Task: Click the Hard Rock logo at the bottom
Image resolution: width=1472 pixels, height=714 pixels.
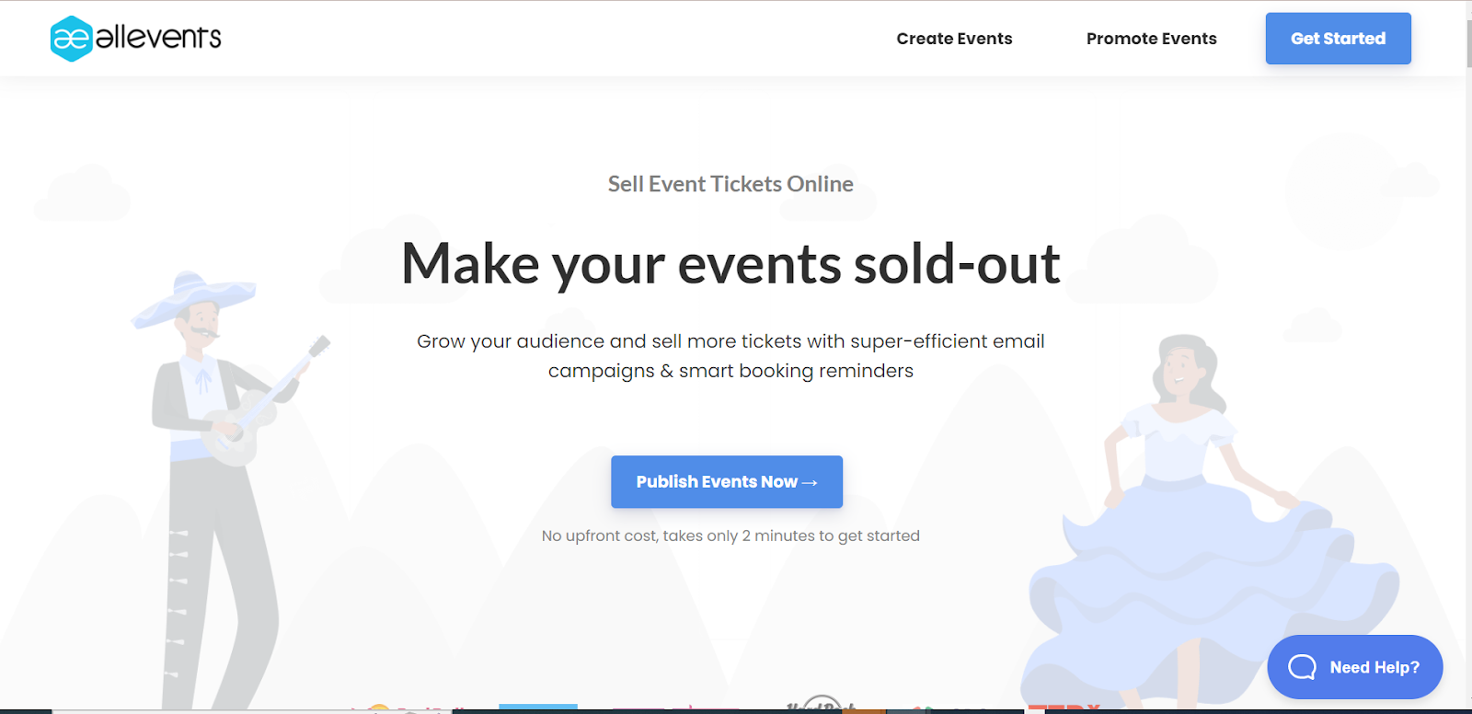Action: point(822,705)
